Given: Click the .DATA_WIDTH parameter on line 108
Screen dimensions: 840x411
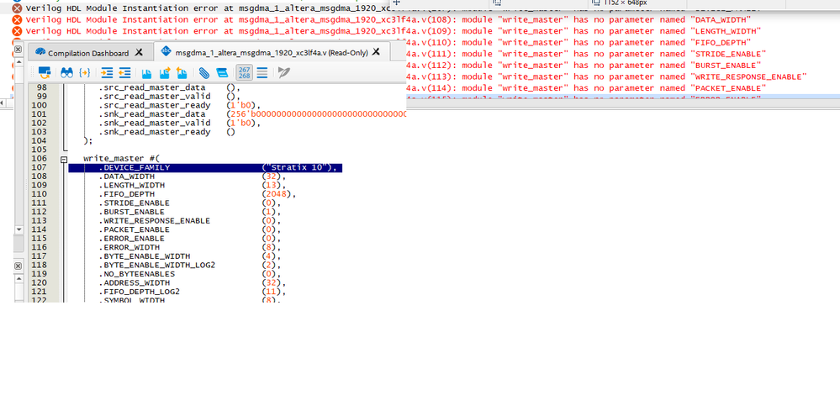Looking at the screenshot, I should (x=127, y=177).
